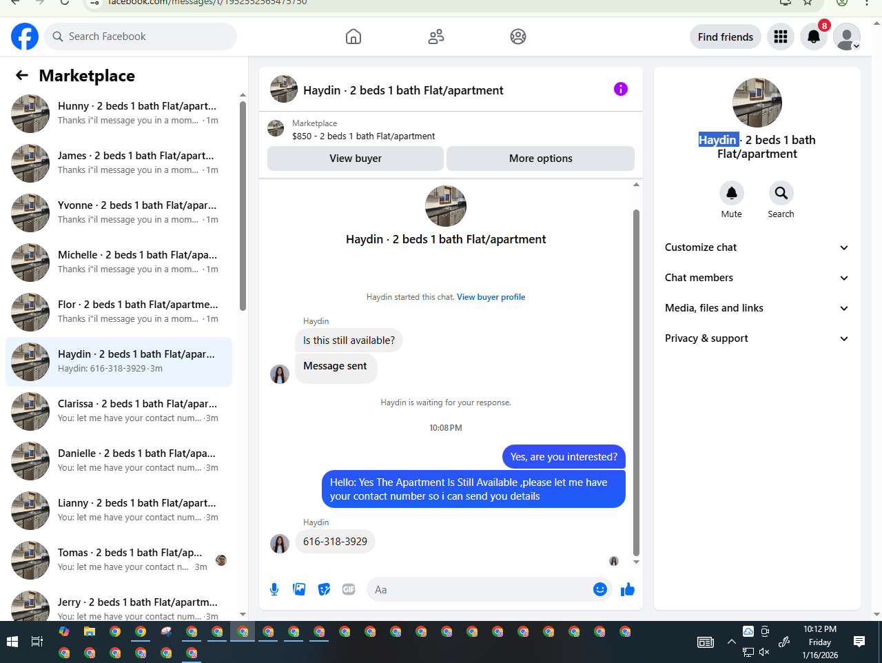Open the network icon in system tray

point(748,652)
